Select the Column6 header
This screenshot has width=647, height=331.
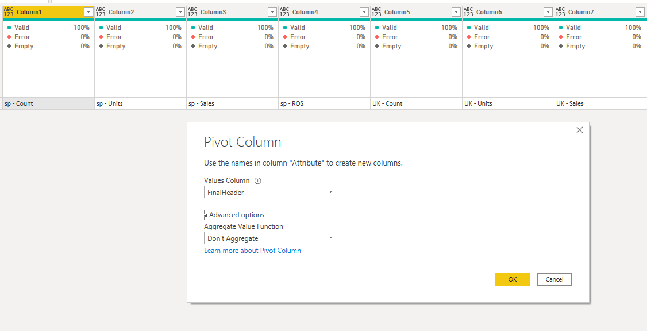509,13
